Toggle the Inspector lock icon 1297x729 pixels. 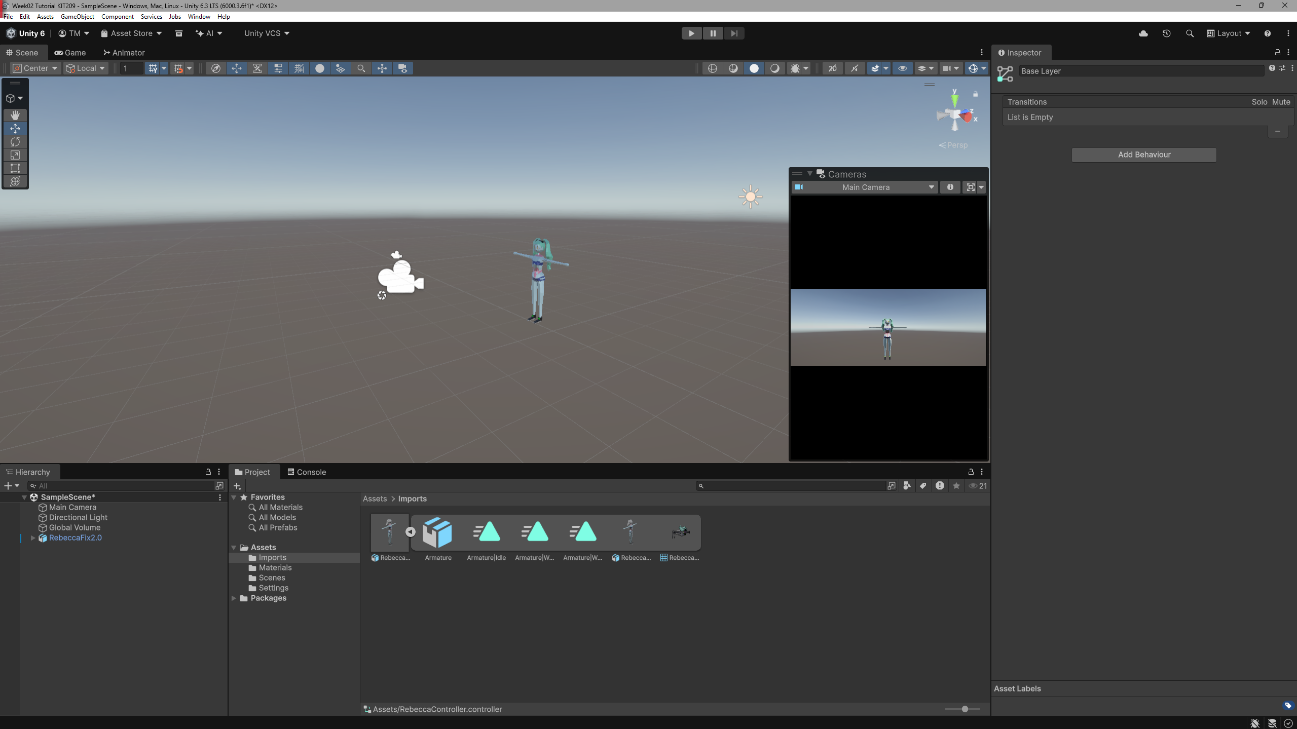point(1277,52)
